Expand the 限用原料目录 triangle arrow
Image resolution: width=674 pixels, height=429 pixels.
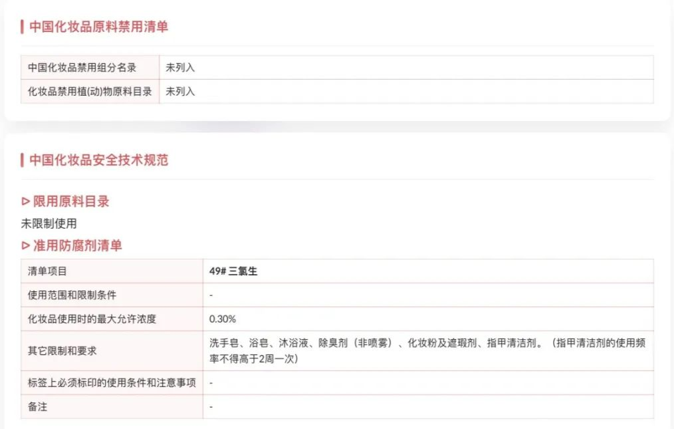point(26,202)
